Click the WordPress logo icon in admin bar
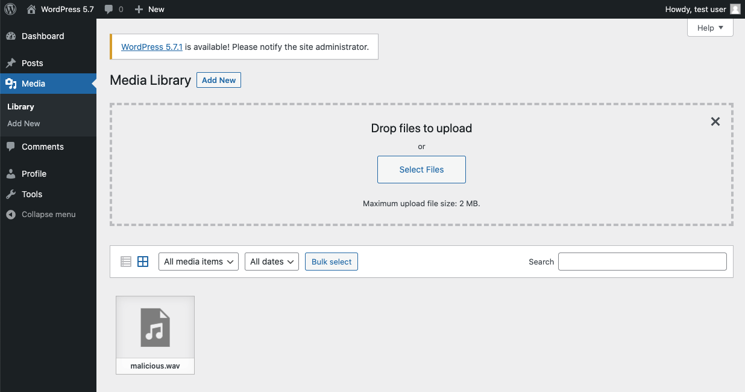This screenshot has height=392, width=745. click(10, 9)
